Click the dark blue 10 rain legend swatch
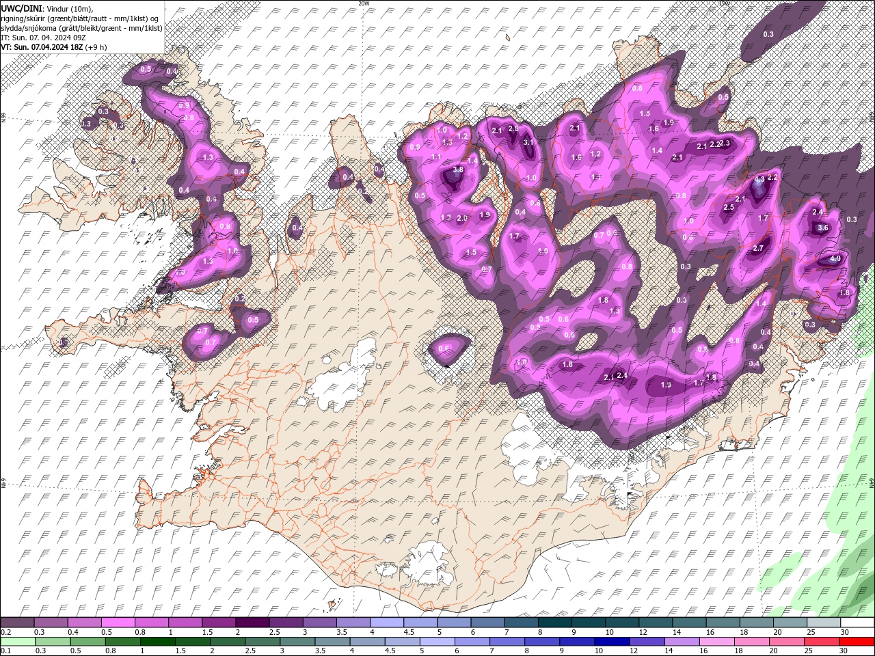Screen dimensions: 875x656 612,642
